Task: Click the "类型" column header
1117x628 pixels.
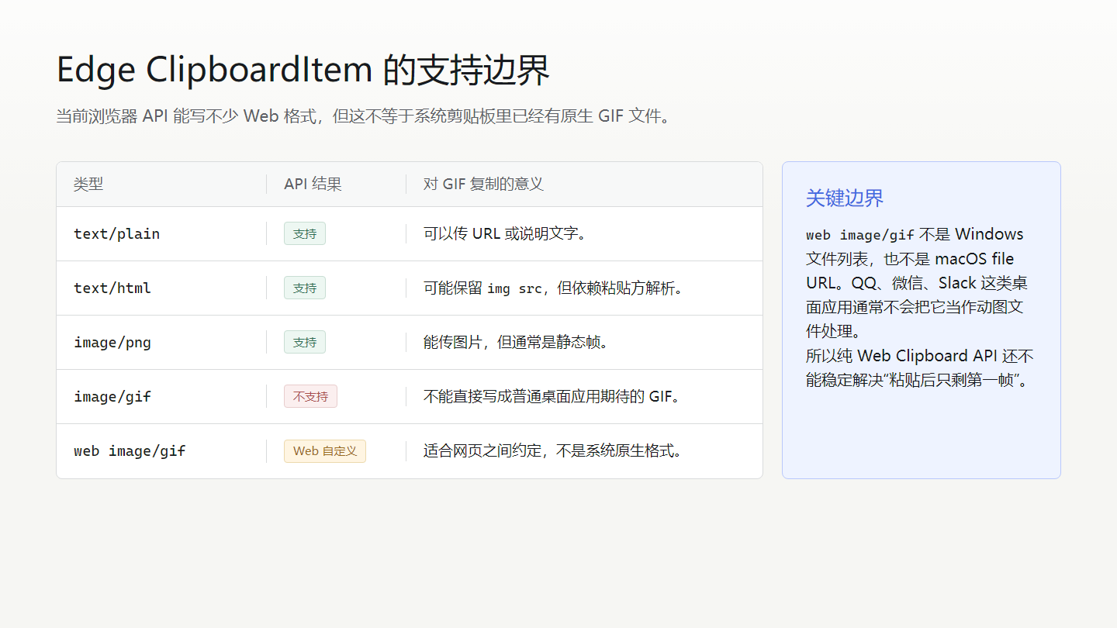Action: 88,184
